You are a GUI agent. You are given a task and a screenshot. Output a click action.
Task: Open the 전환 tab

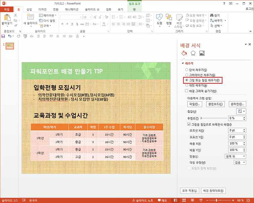[56, 9]
